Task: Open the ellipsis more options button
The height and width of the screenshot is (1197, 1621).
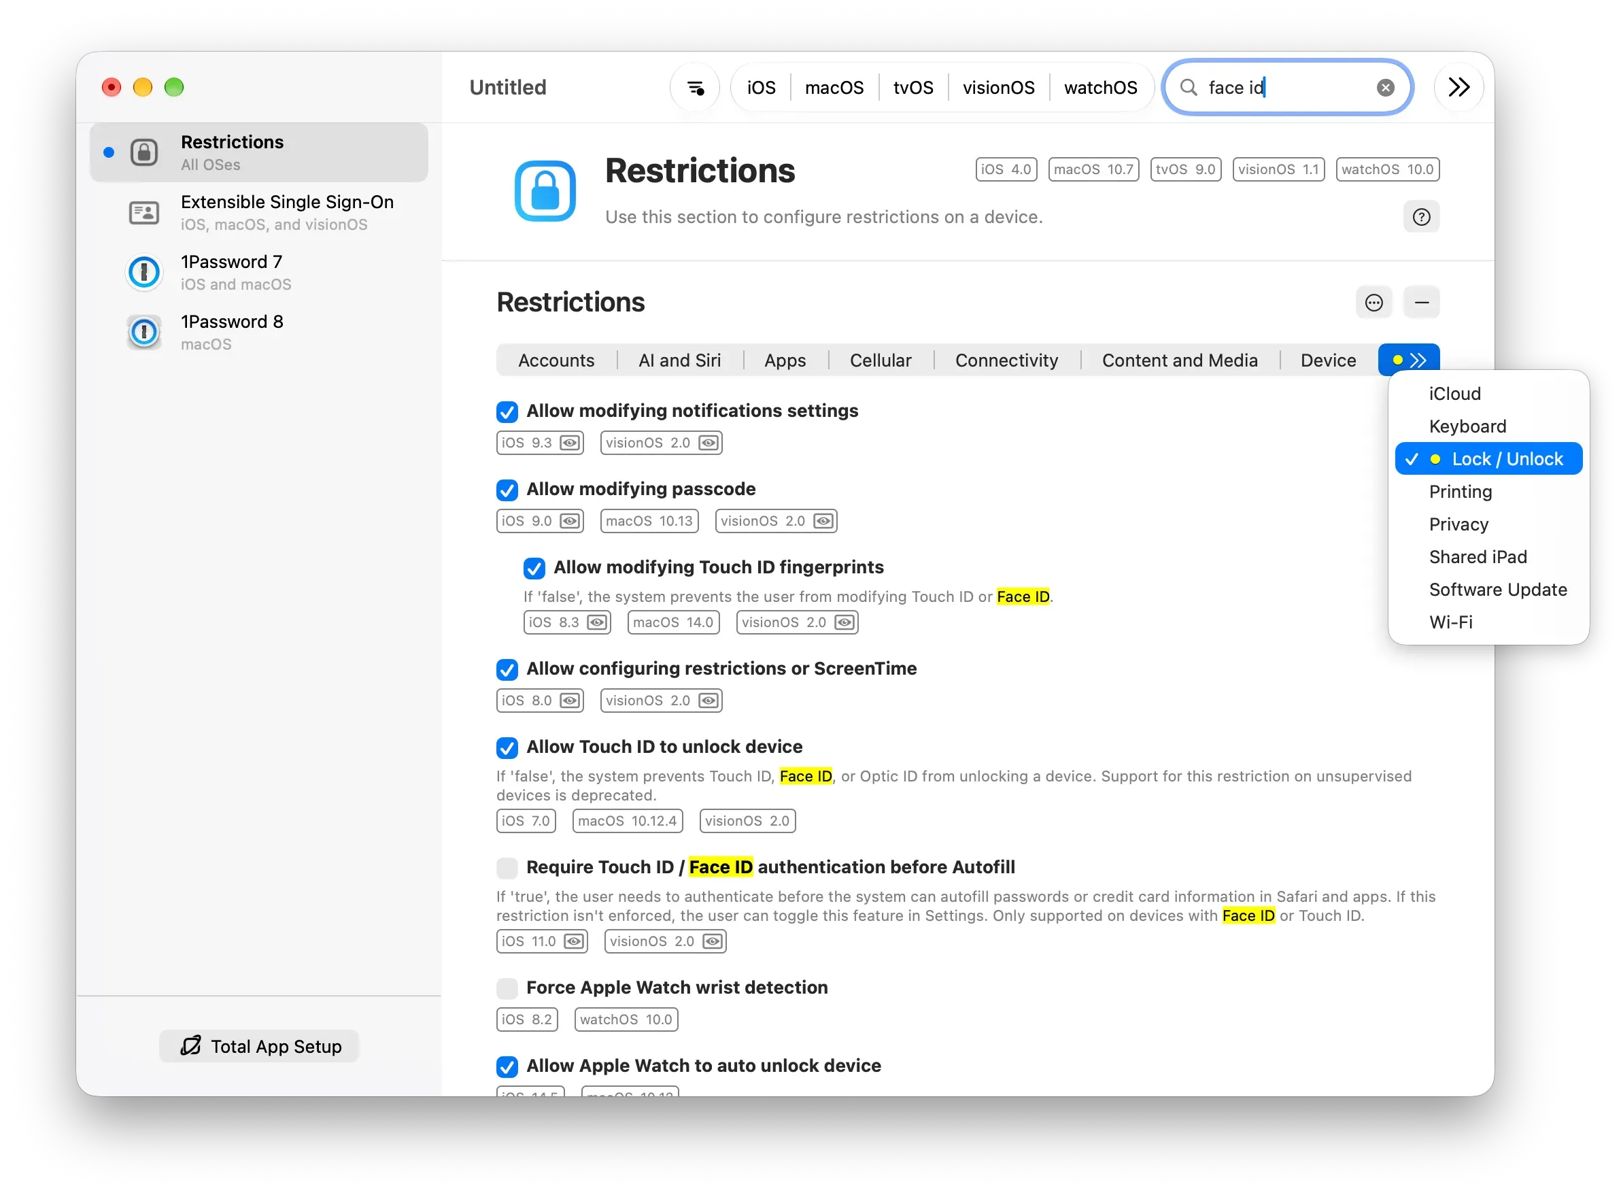Action: click(1373, 303)
